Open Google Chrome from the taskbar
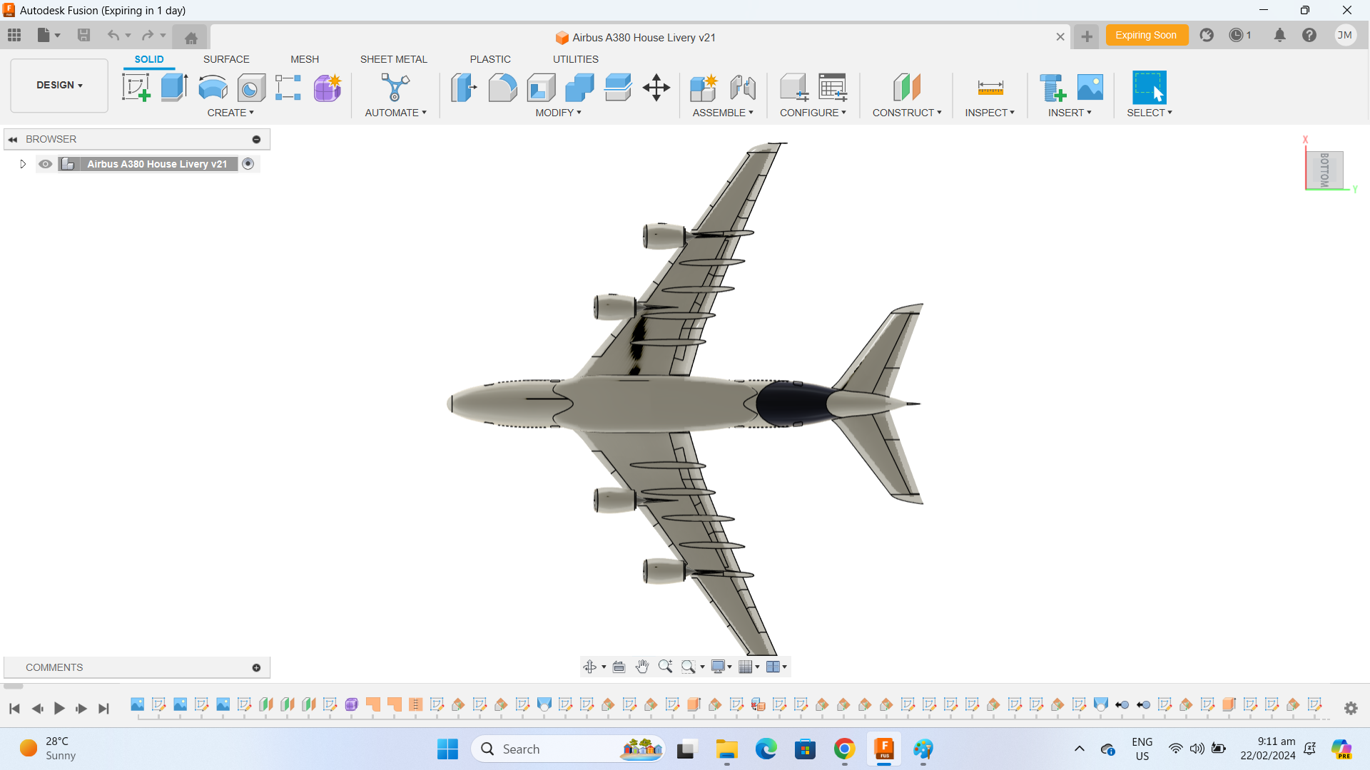Image resolution: width=1370 pixels, height=770 pixels. [844, 749]
